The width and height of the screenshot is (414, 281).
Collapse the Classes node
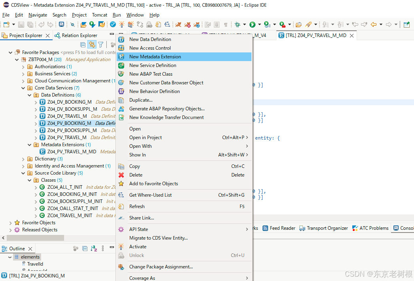tap(30, 180)
